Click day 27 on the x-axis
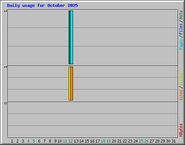The image size is (185, 145). tap(152, 141)
